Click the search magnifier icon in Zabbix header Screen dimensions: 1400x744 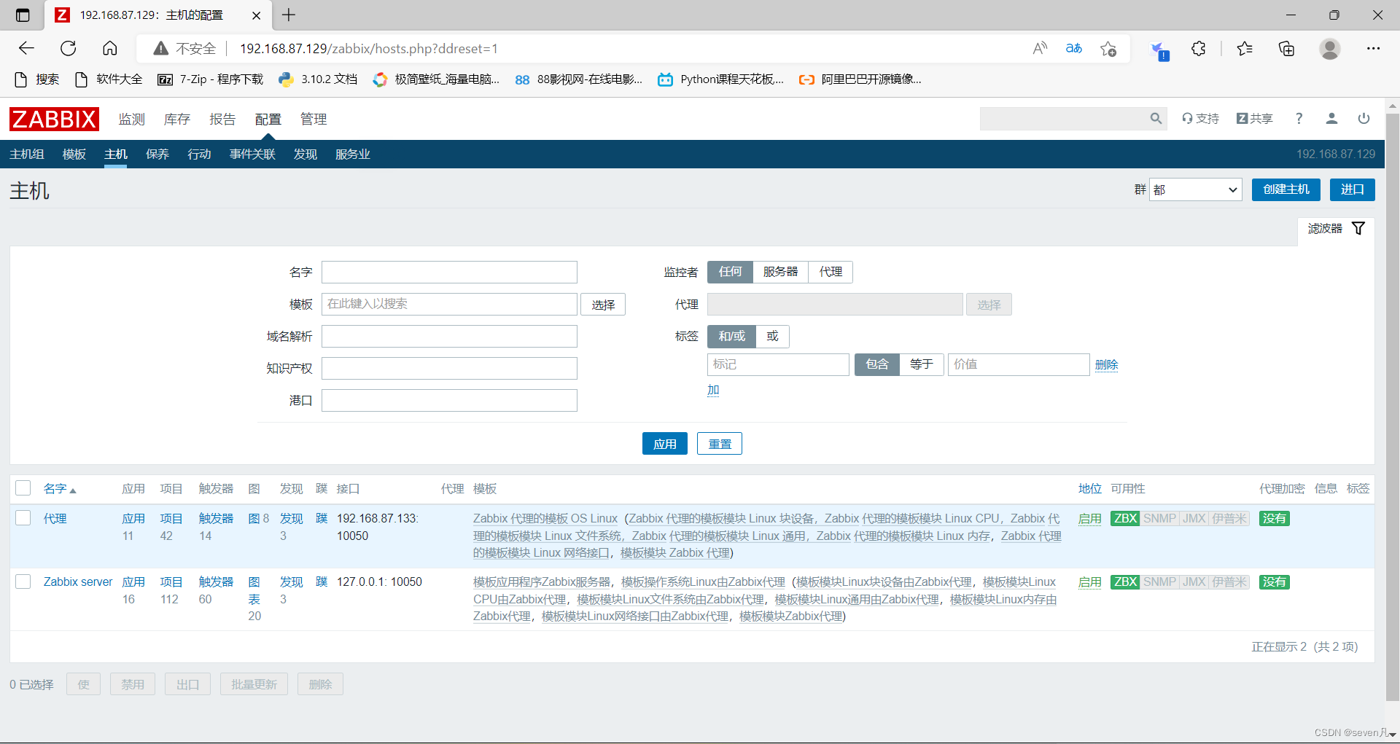tap(1156, 119)
